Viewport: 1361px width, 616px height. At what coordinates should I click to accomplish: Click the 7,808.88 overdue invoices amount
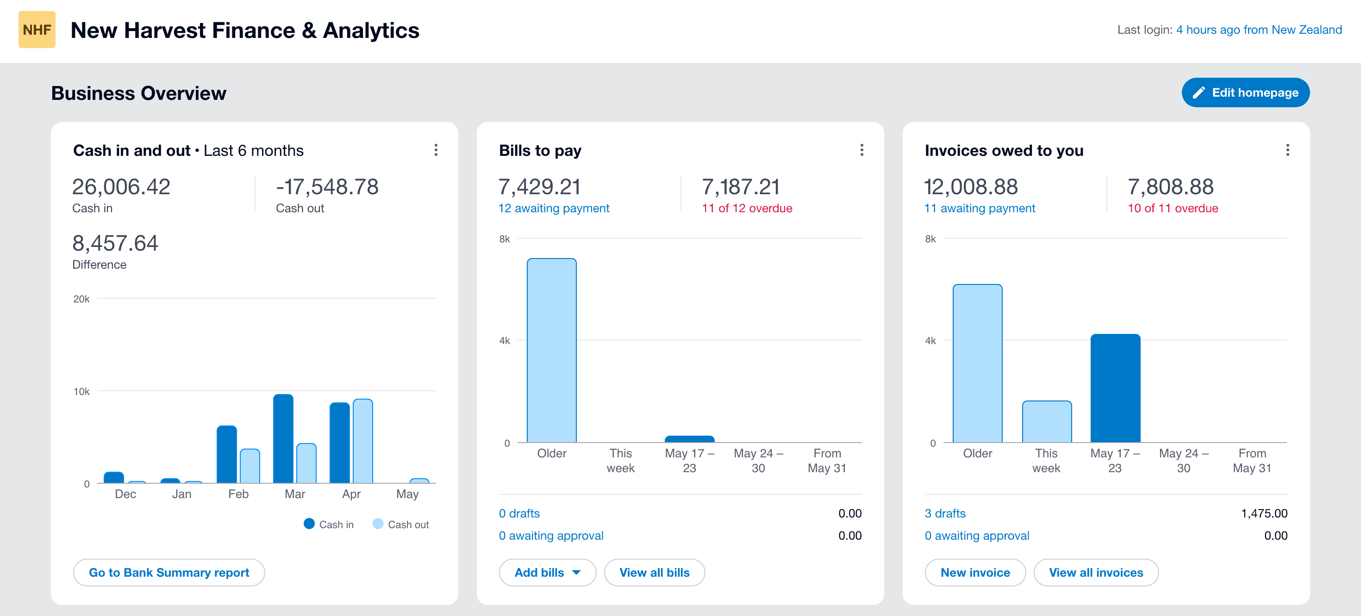pos(1170,186)
